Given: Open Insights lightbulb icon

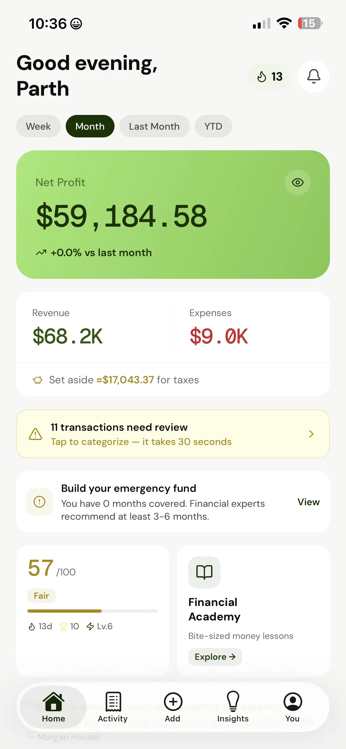Looking at the screenshot, I should click(233, 701).
